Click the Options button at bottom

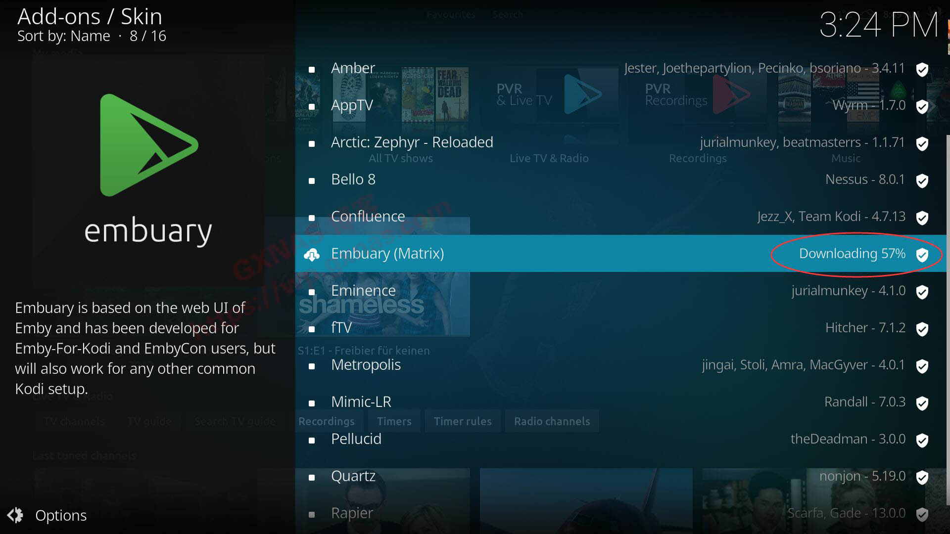point(49,514)
